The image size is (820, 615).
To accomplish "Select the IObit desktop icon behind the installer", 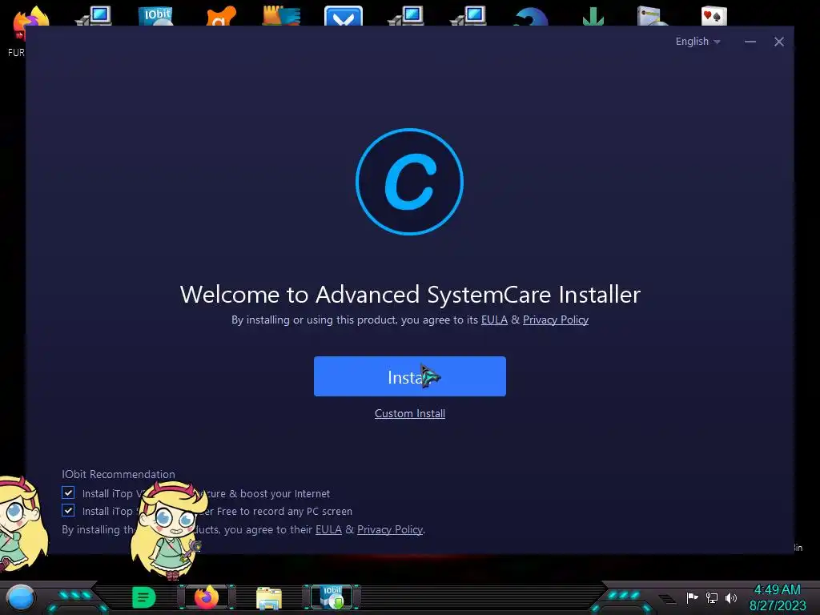I will tap(156, 15).
